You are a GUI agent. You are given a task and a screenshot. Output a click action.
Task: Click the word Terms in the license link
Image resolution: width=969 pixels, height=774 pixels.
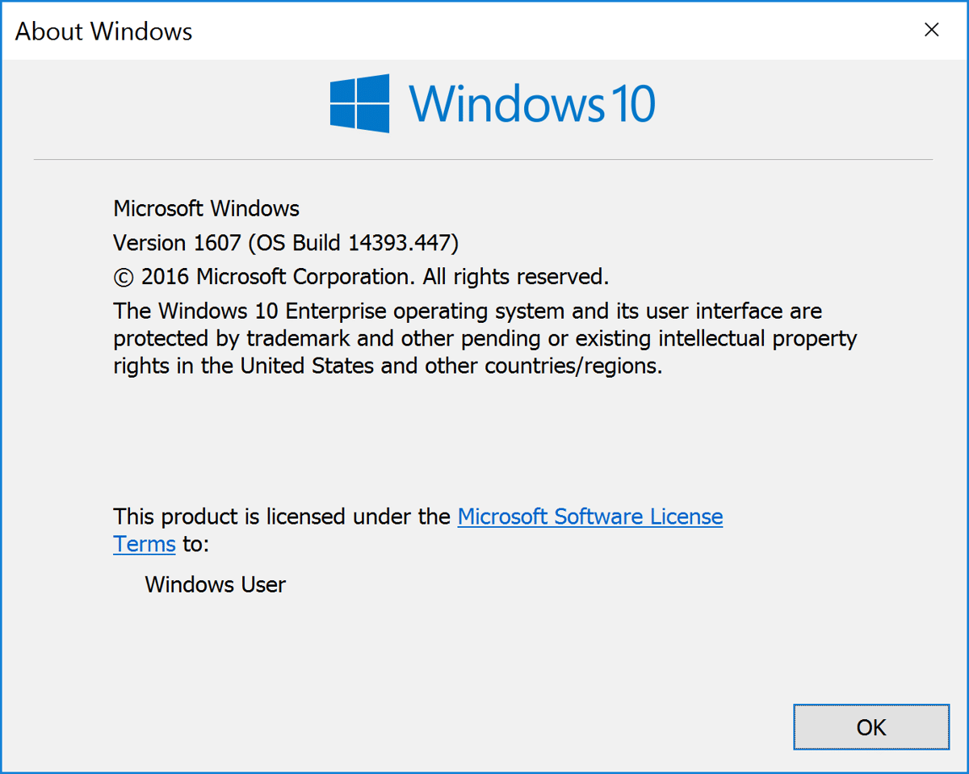click(x=144, y=544)
